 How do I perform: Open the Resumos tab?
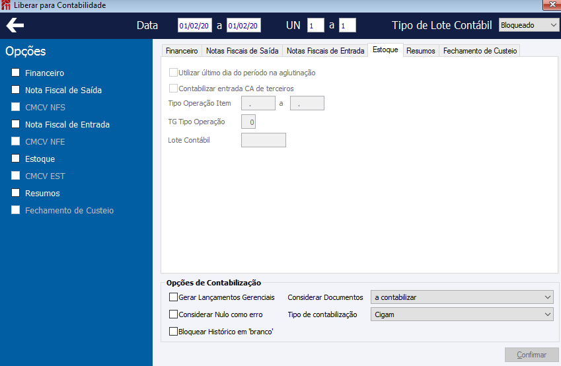pyautogui.click(x=421, y=51)
